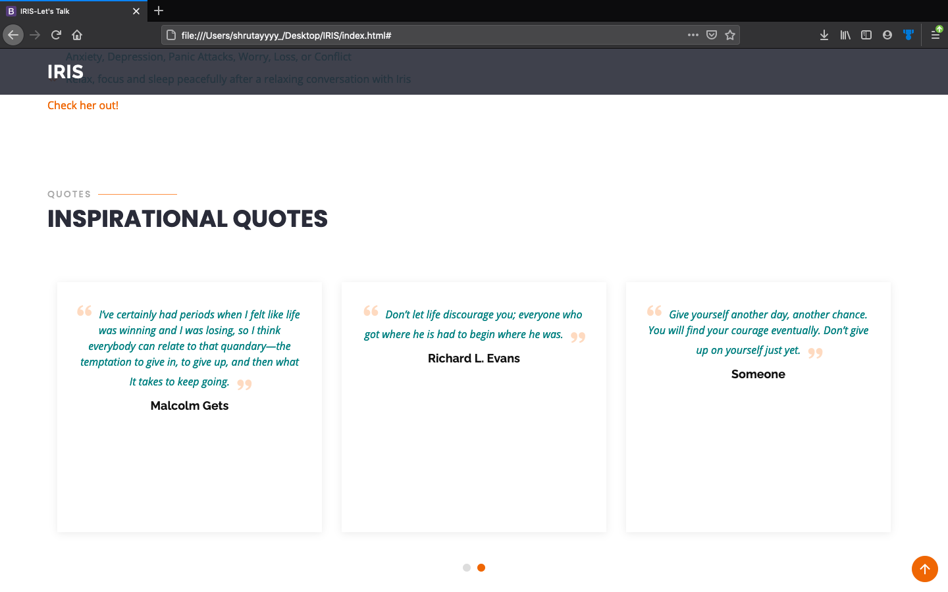Close the IRIS-Let's Talk tab
This screenshot has height=592, width=948.
point(136,11)
